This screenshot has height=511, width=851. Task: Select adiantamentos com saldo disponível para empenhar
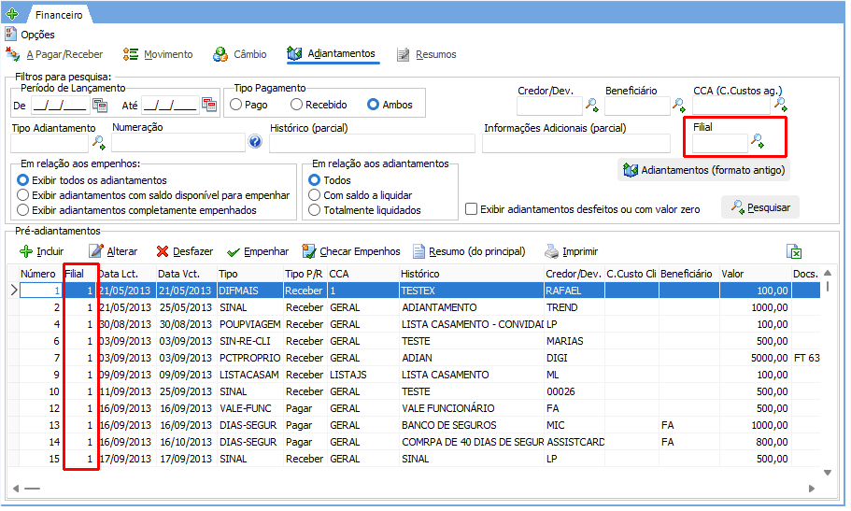(x=153, y=195)
